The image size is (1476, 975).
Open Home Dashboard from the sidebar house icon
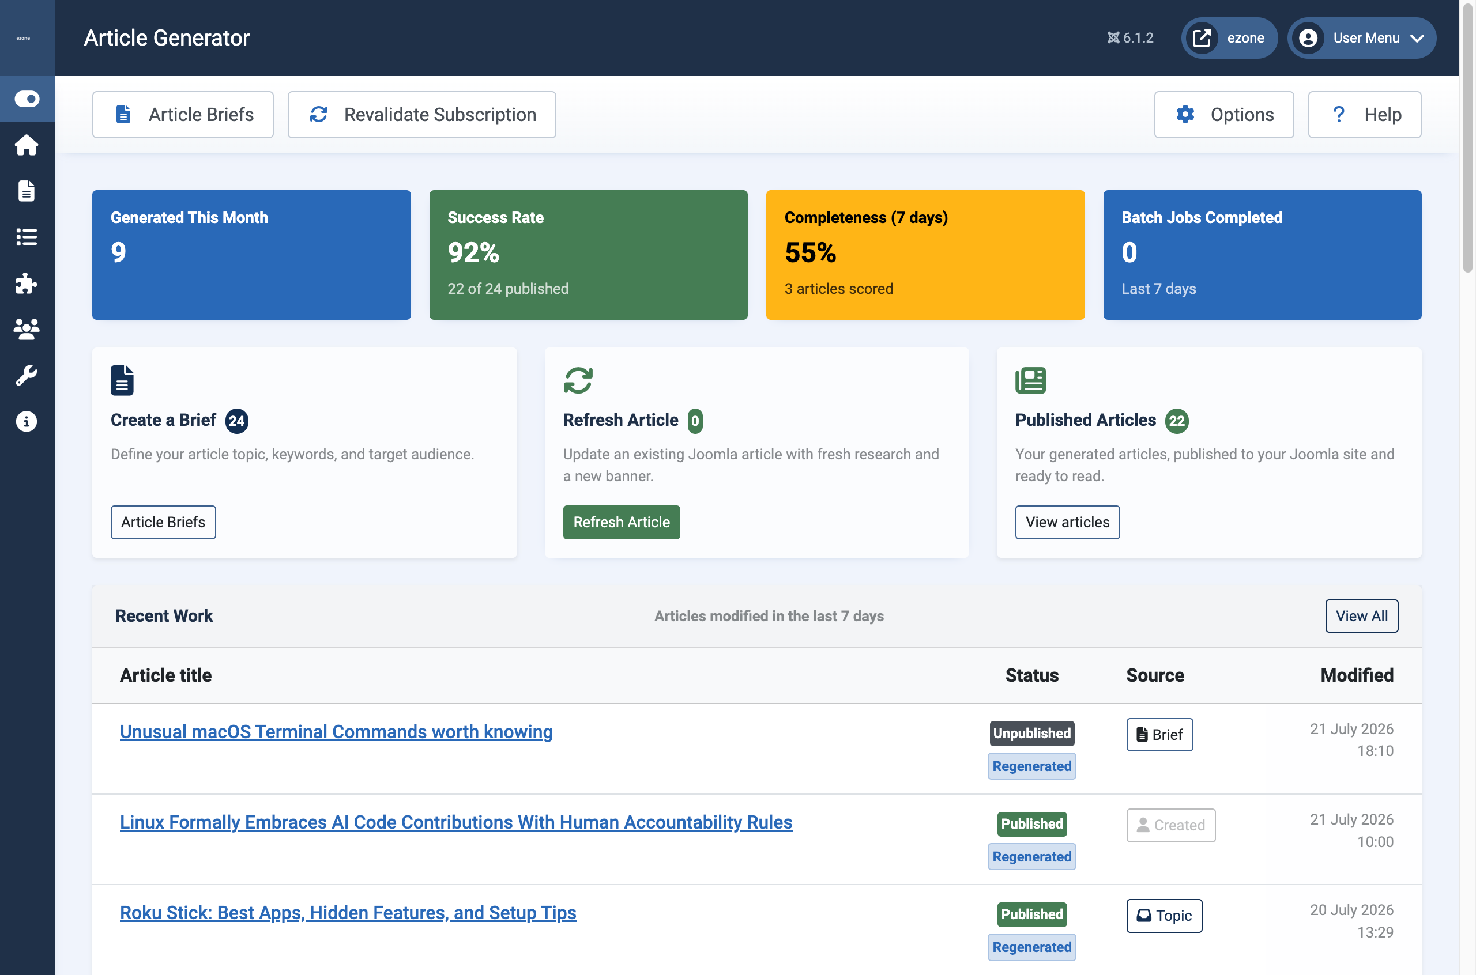(27, 145)
